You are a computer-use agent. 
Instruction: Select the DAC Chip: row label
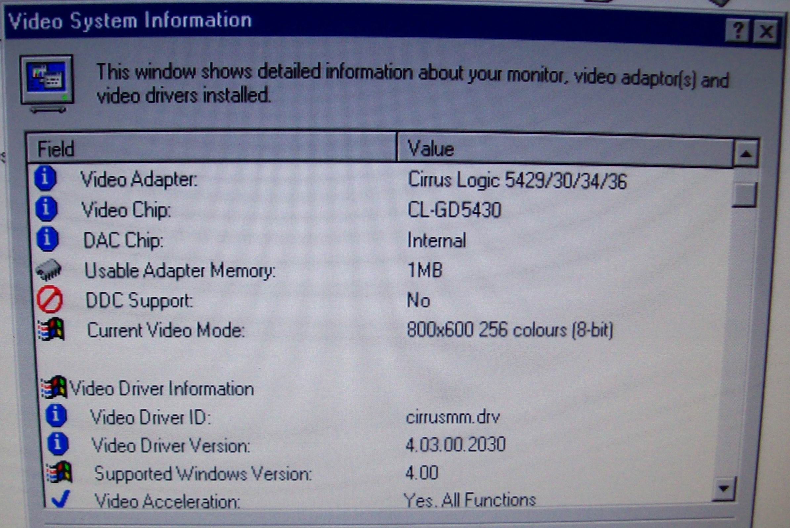(x=123, y=241)
